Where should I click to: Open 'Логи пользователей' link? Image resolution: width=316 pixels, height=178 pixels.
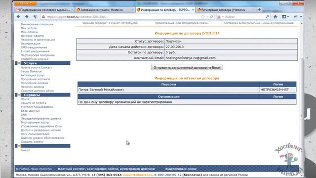35,134
